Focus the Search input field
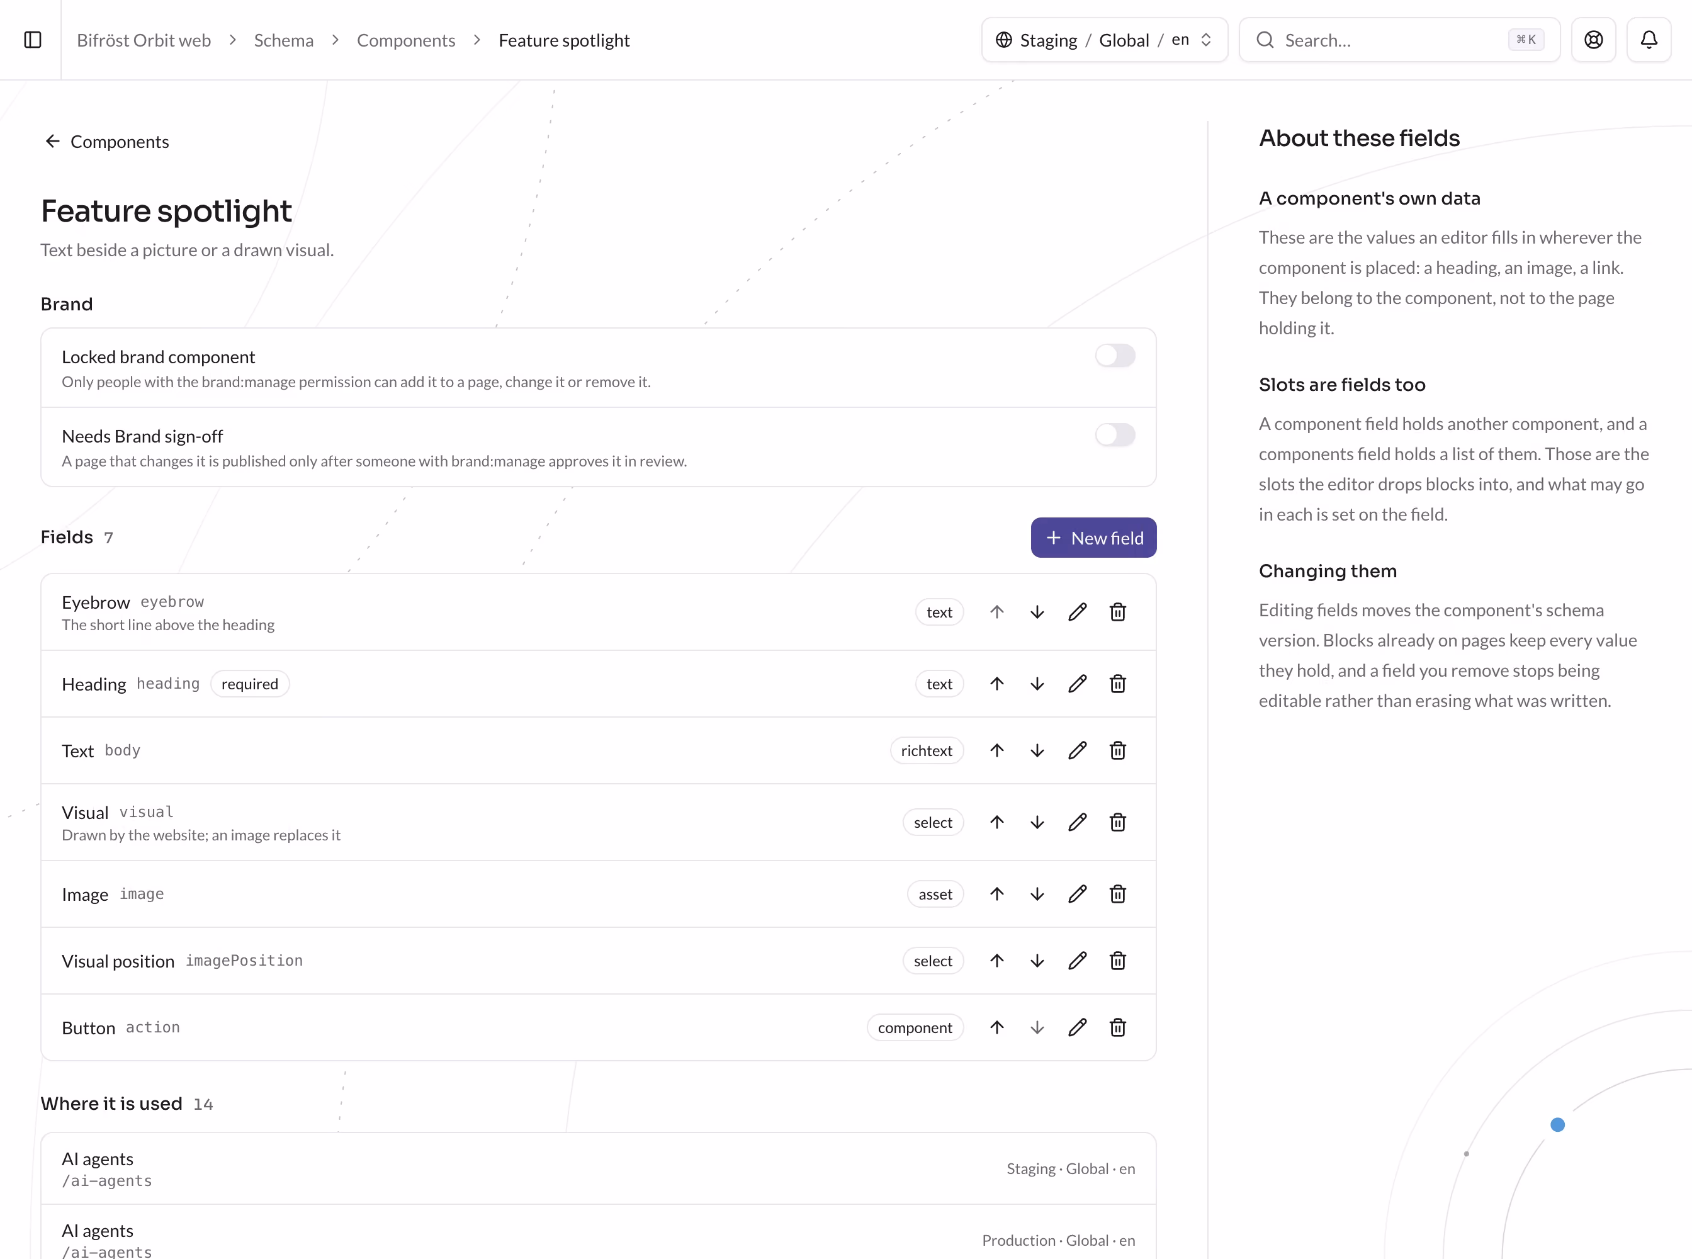The image size is (1692, 1259). tap(1399, 40)
